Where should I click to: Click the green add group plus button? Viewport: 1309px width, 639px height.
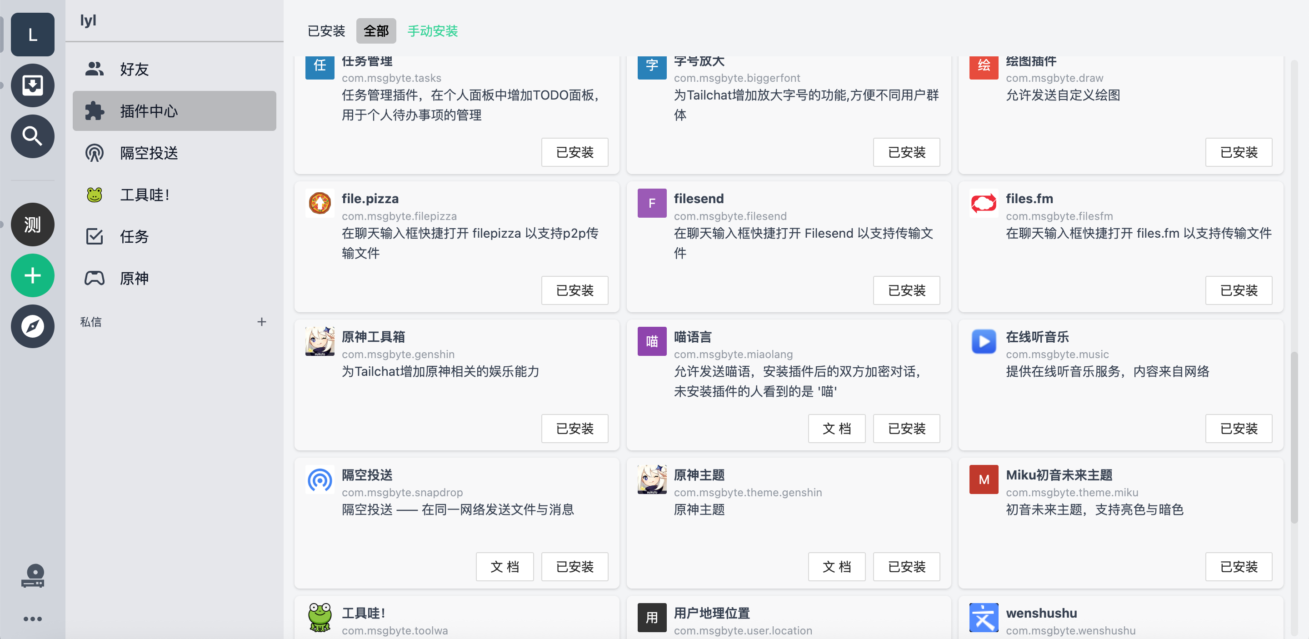point(33,275)
